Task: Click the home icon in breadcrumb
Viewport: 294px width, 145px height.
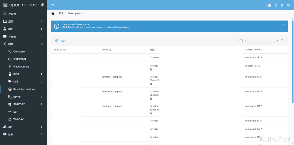Action: pos(53,13)
